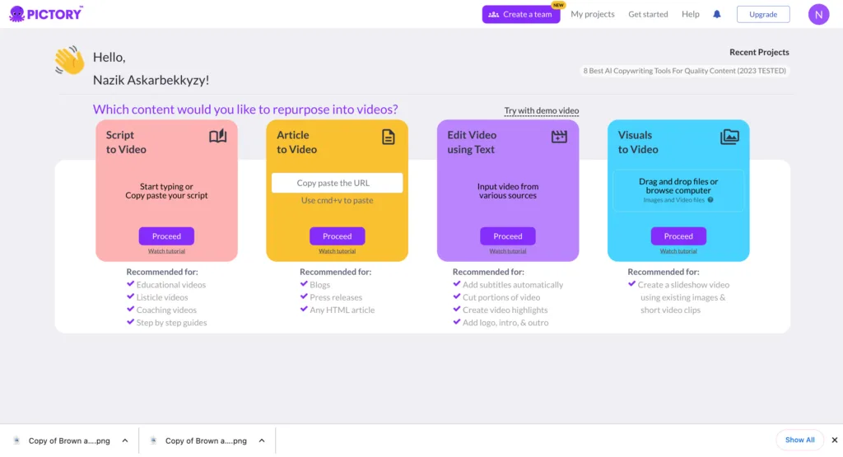Screen dimensions: 843x457
Task: Expand options for second downloaded file
Action: [x=262, y=441]
